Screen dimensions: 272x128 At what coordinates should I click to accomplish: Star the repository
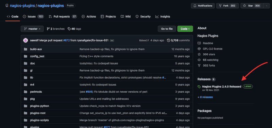(252, 6)
